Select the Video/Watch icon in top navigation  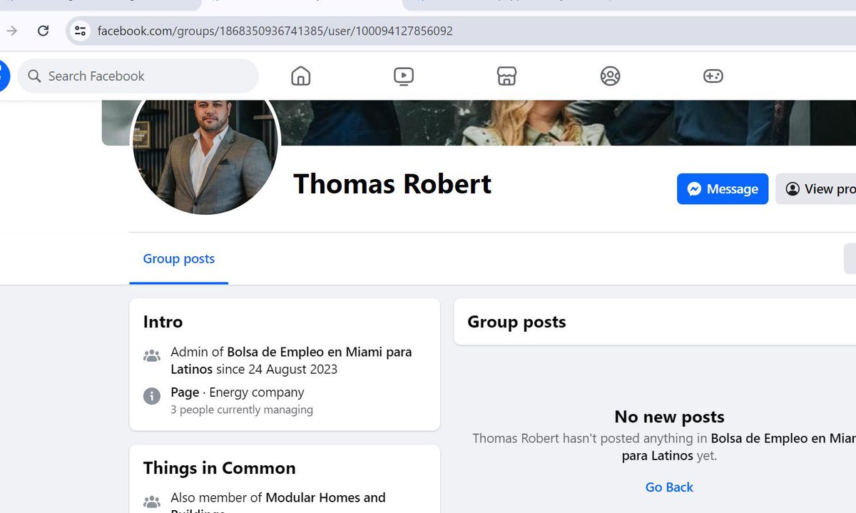coord(403,76)
